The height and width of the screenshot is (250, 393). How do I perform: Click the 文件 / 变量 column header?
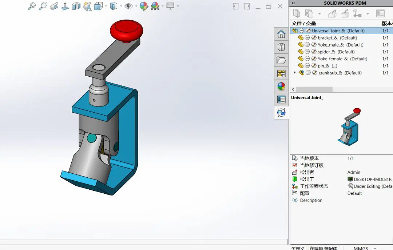point(303,23)
